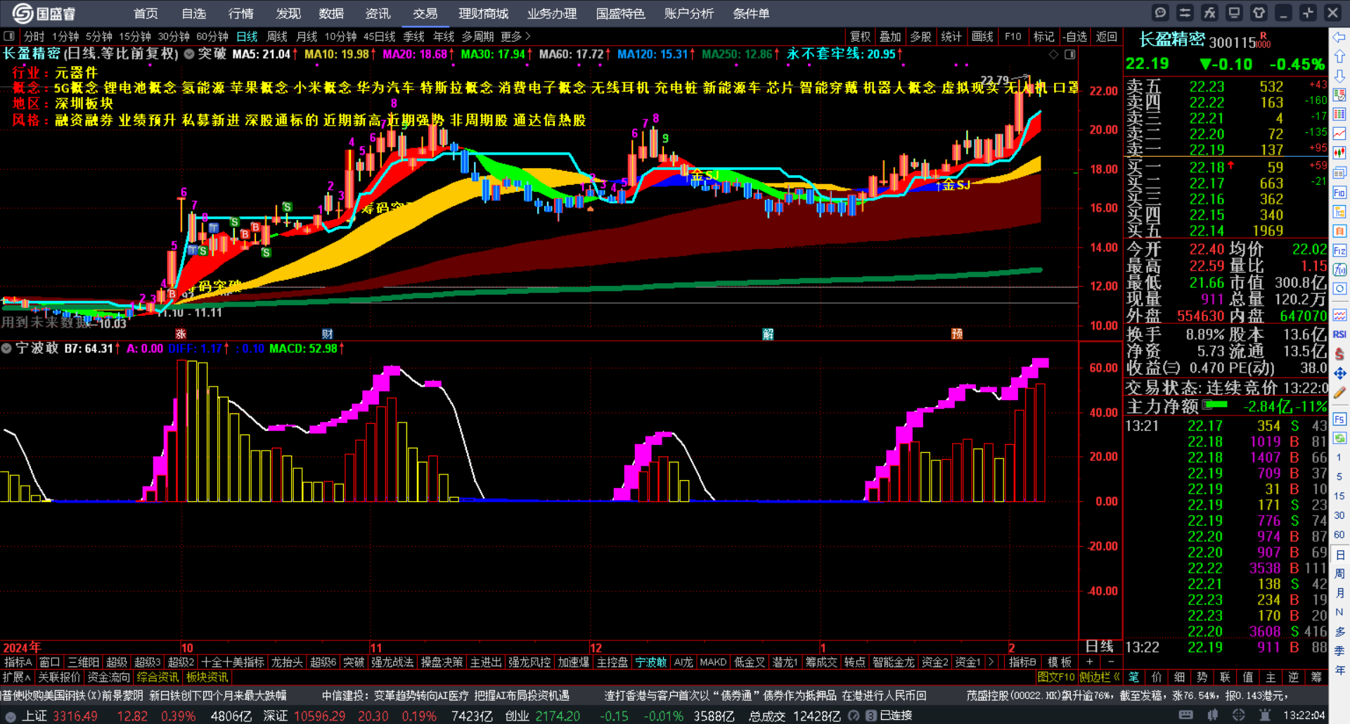Image resolution: width=1350 pixels, height=724 pixels.
Task: Click the red S sidebar icon
Action: [1339, 354]
